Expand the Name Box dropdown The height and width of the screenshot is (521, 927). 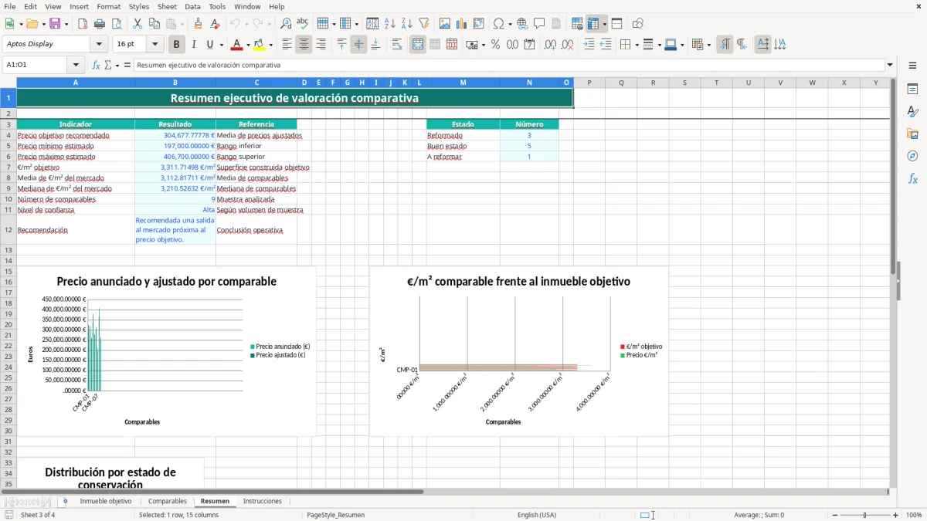coord(76,65)
